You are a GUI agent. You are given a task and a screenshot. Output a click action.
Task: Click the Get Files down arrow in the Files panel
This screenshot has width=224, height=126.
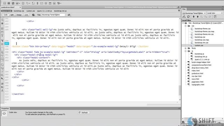[194, 17]
